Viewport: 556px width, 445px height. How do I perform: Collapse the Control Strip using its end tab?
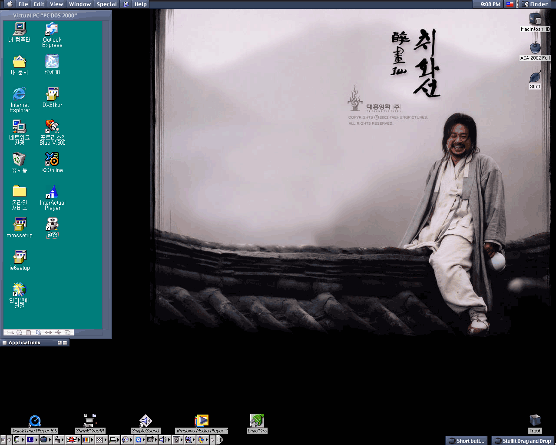[x=220, y=440]
